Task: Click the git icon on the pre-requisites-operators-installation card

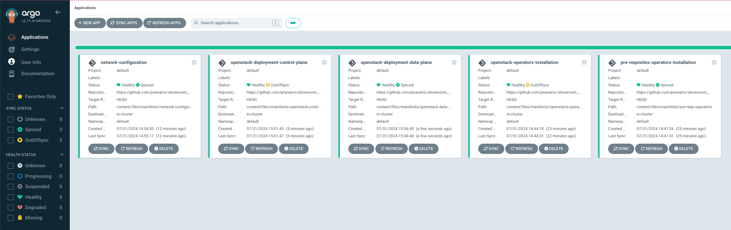Action: [612, 63]
